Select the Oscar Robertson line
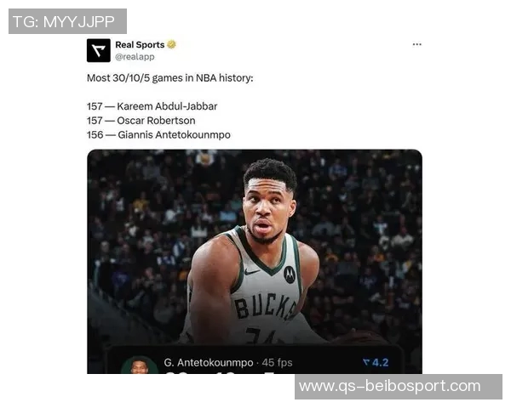 coord(141,121)
